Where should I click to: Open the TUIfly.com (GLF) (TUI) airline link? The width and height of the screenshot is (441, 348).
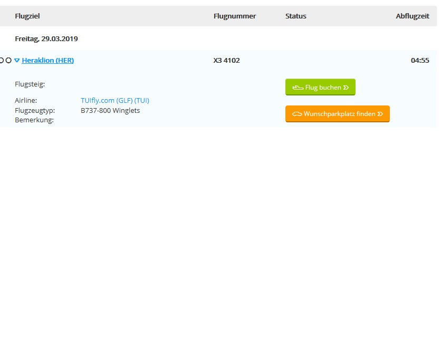pos(115,100)
